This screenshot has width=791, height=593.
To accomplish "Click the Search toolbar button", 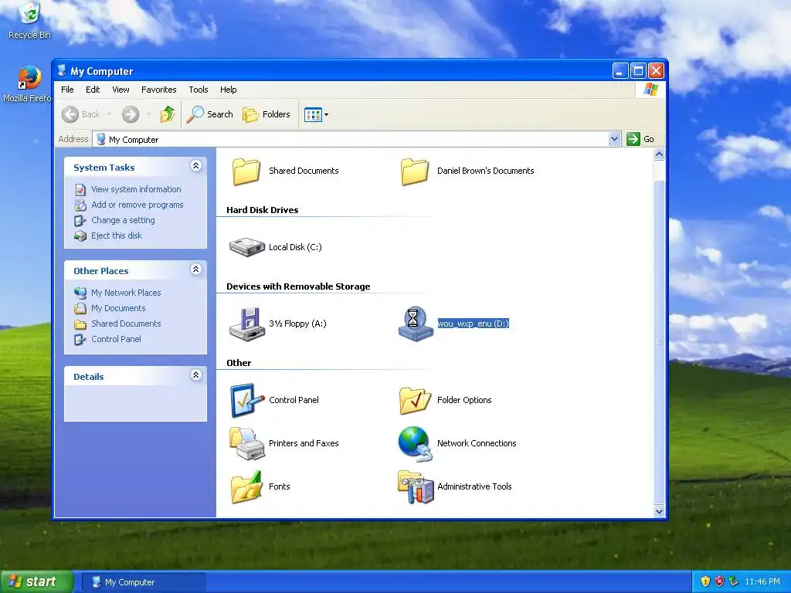I will (210, 114).
